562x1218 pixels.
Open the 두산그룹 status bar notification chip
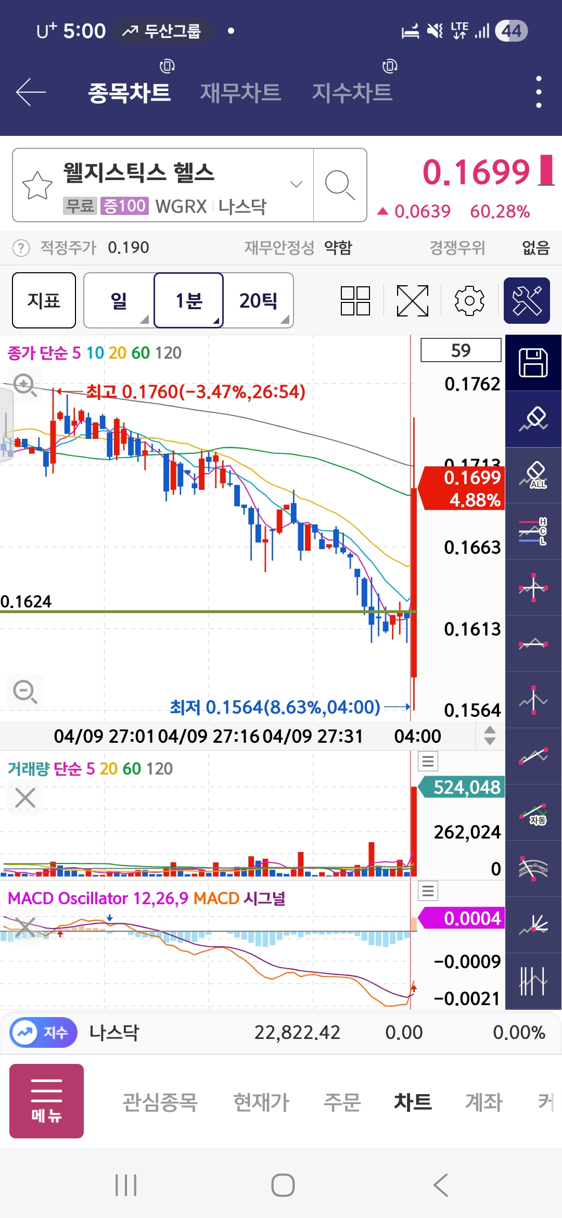tap(162, 31)
